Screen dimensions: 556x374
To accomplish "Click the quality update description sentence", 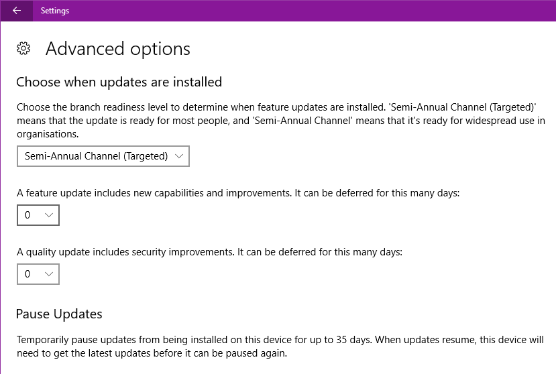I will coord(209,252).
